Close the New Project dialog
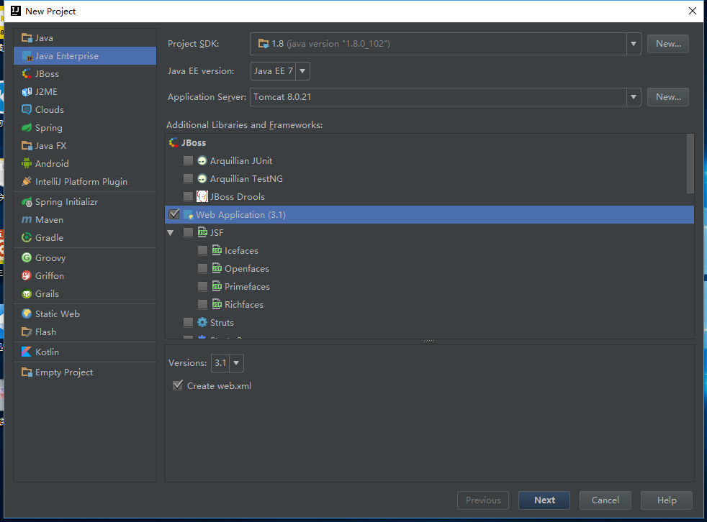Viewport: 707px width, 522px height. [x=693, y=11]
